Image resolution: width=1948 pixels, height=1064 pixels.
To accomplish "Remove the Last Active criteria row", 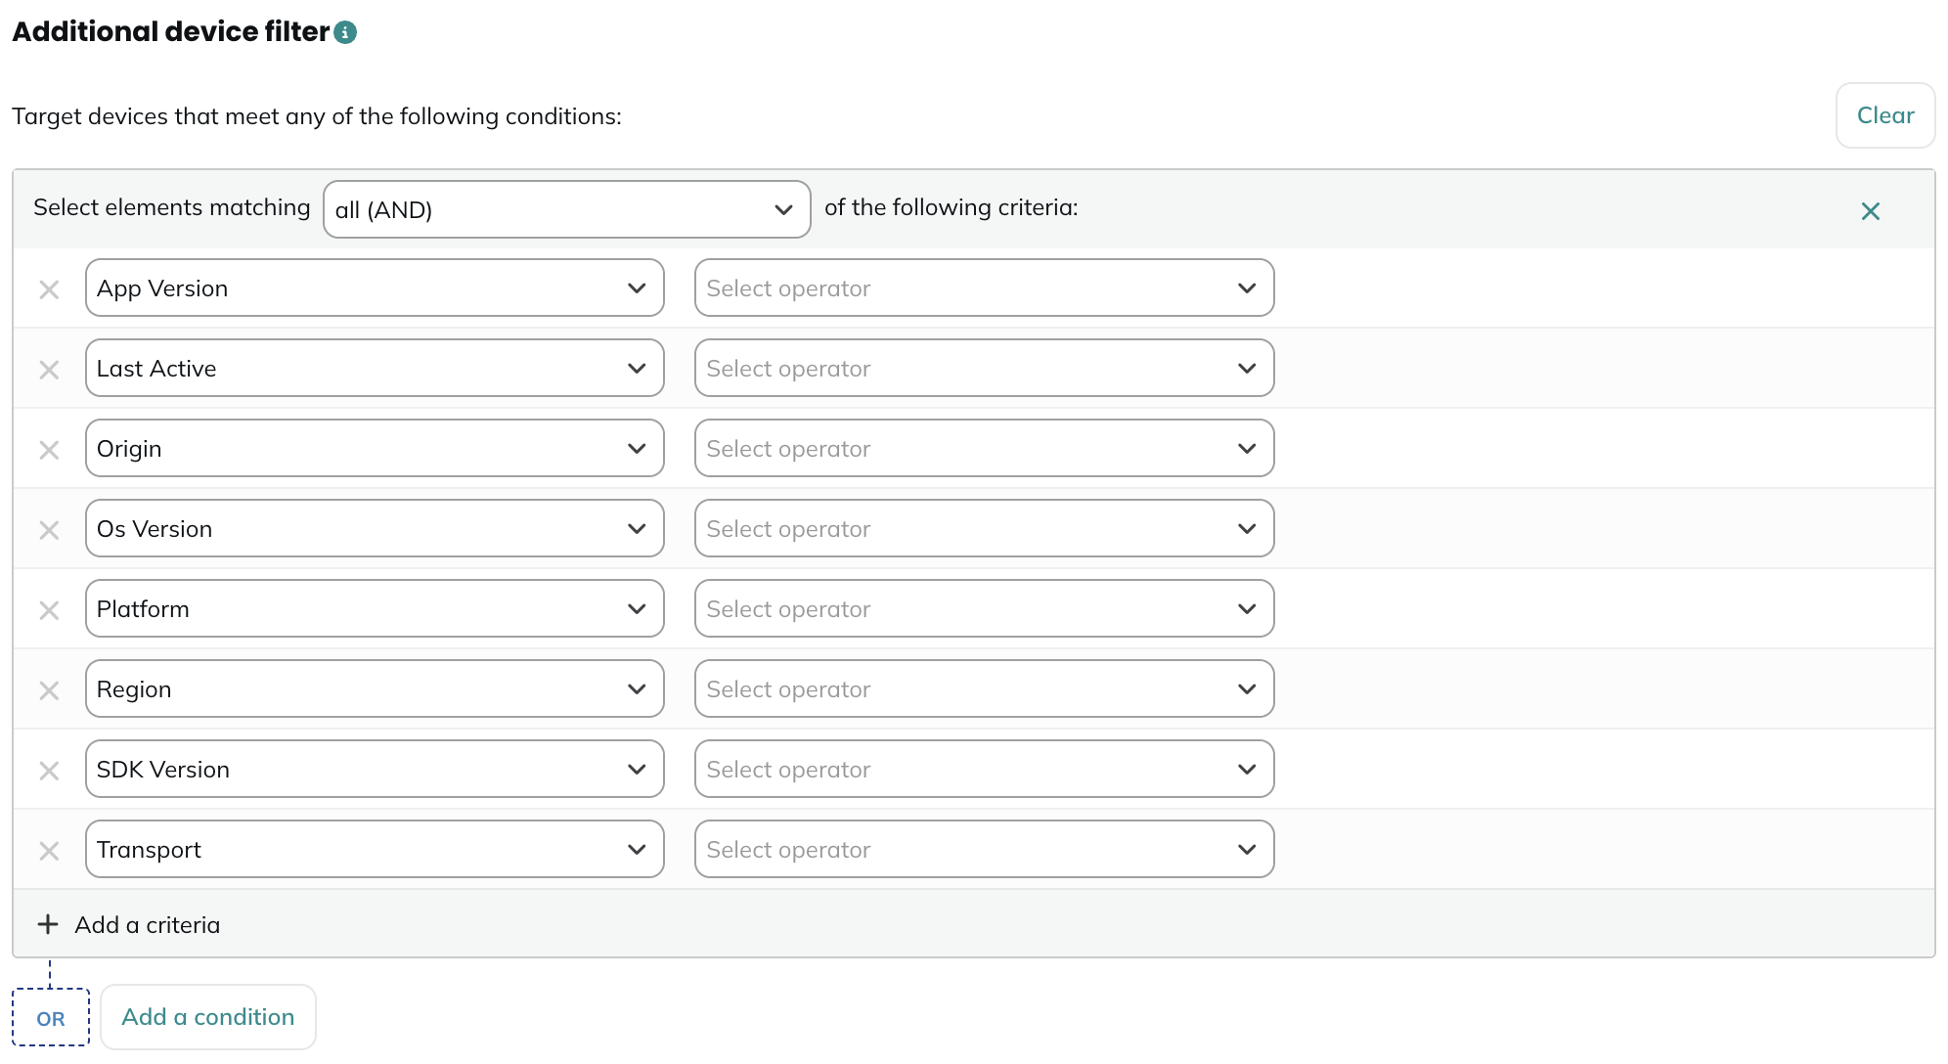I will [49, 370].
